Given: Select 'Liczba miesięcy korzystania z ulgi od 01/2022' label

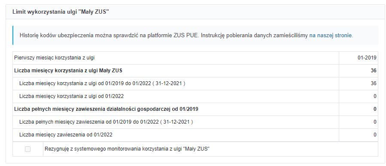Looking at the screenshot, I should [x=71, y=96].
